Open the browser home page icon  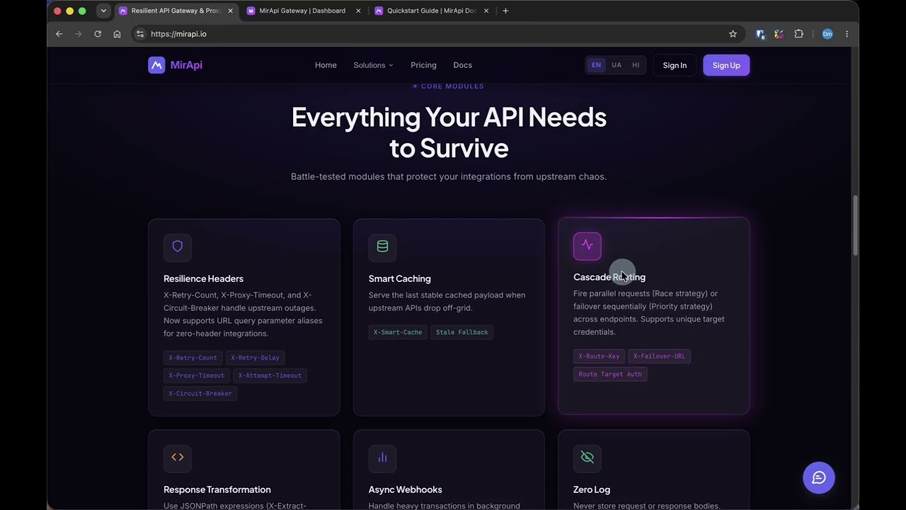[x=117, y=34]
